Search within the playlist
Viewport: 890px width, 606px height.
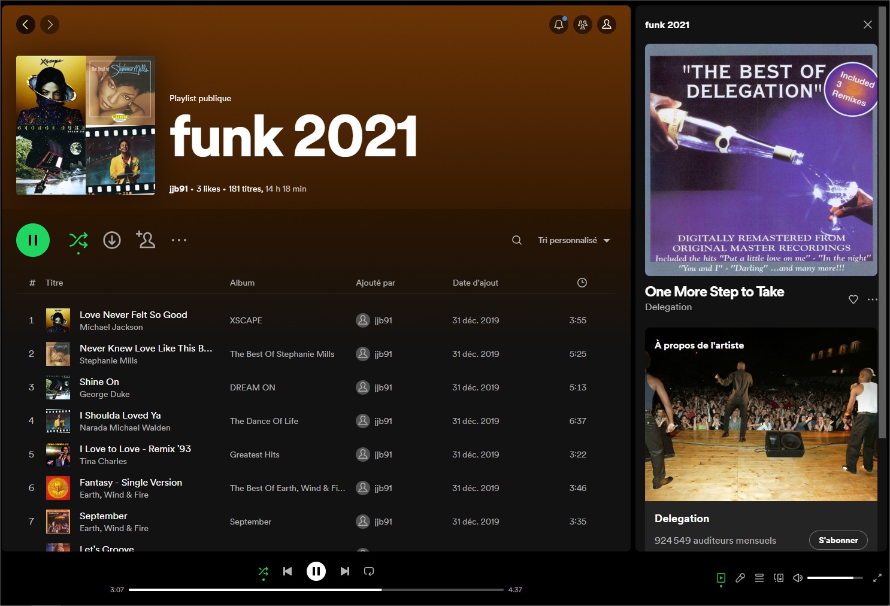(517, 240)
